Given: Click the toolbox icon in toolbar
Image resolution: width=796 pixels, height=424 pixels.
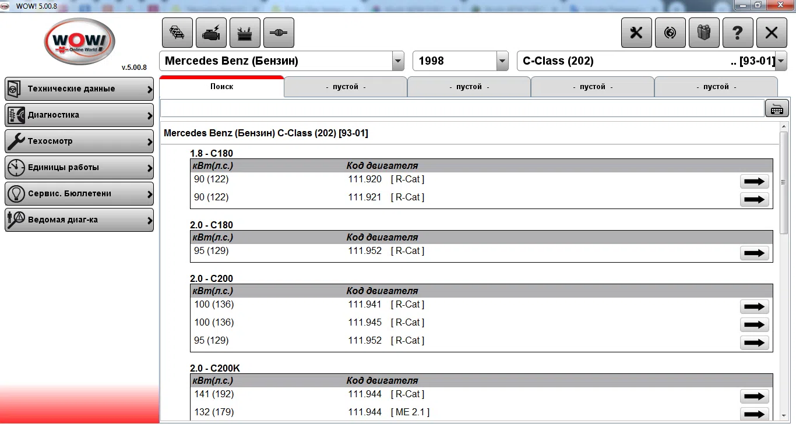Looking at the screenshot, I should click(245, 33).
